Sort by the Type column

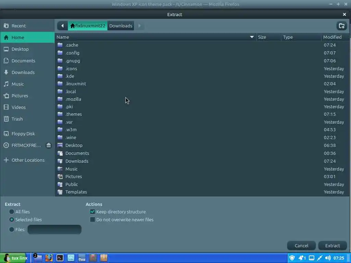pyautogui.click(x=301, y=37)
